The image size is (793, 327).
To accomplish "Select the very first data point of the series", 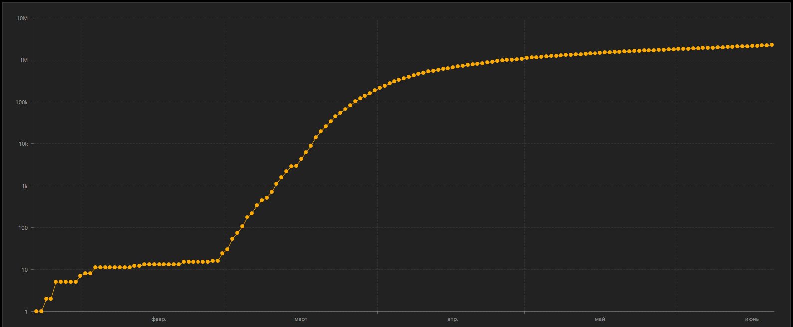I will [36, 311].
